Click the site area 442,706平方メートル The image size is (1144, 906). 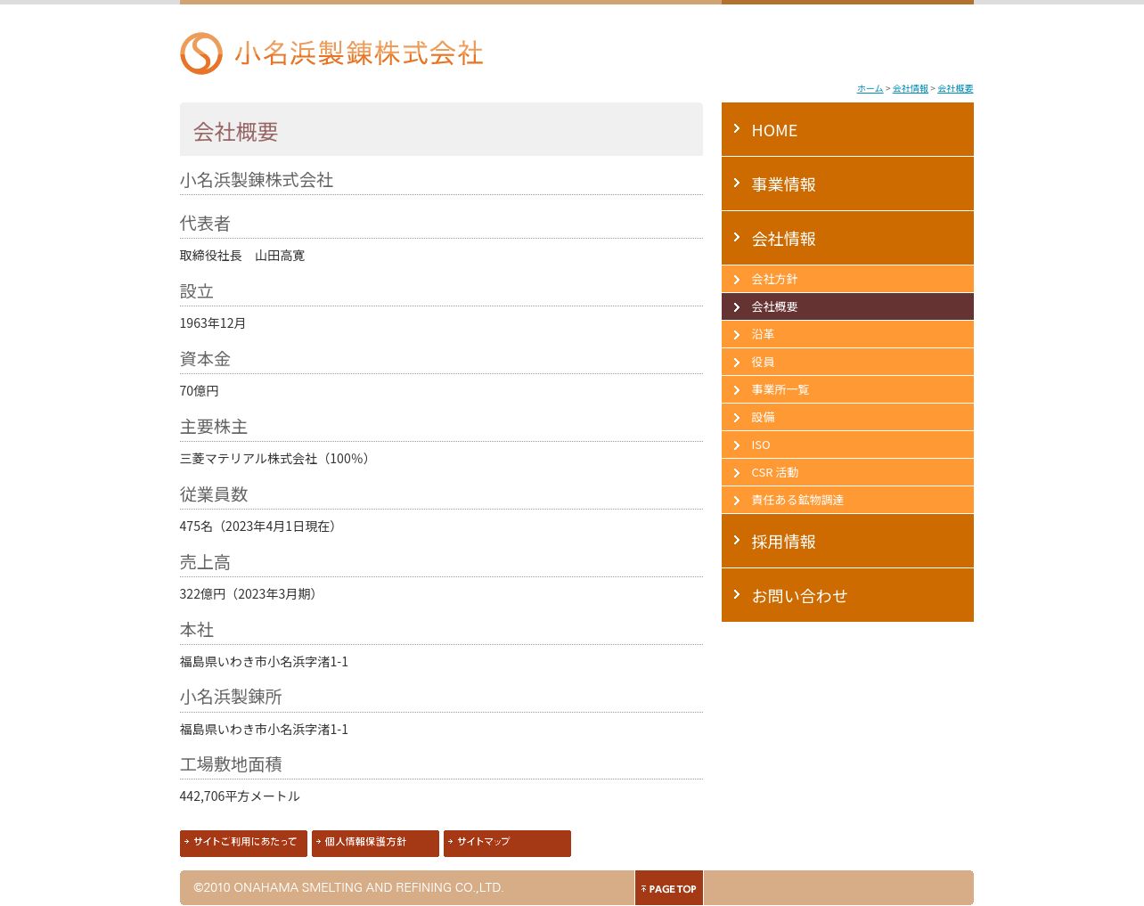(x=240, y=796)
